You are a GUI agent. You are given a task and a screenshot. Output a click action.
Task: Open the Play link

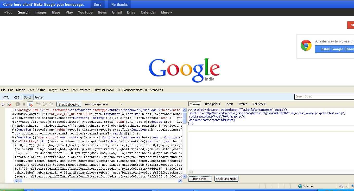click(x=69, y=12)
